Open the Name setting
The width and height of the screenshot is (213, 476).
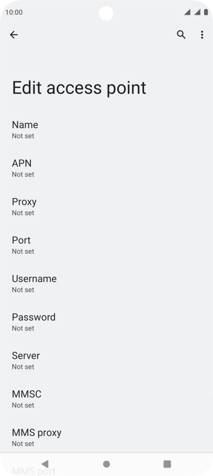[x=107, y=130]
